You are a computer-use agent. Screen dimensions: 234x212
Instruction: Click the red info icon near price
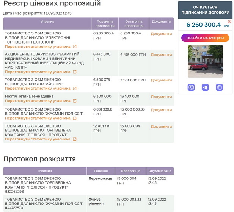229,22
